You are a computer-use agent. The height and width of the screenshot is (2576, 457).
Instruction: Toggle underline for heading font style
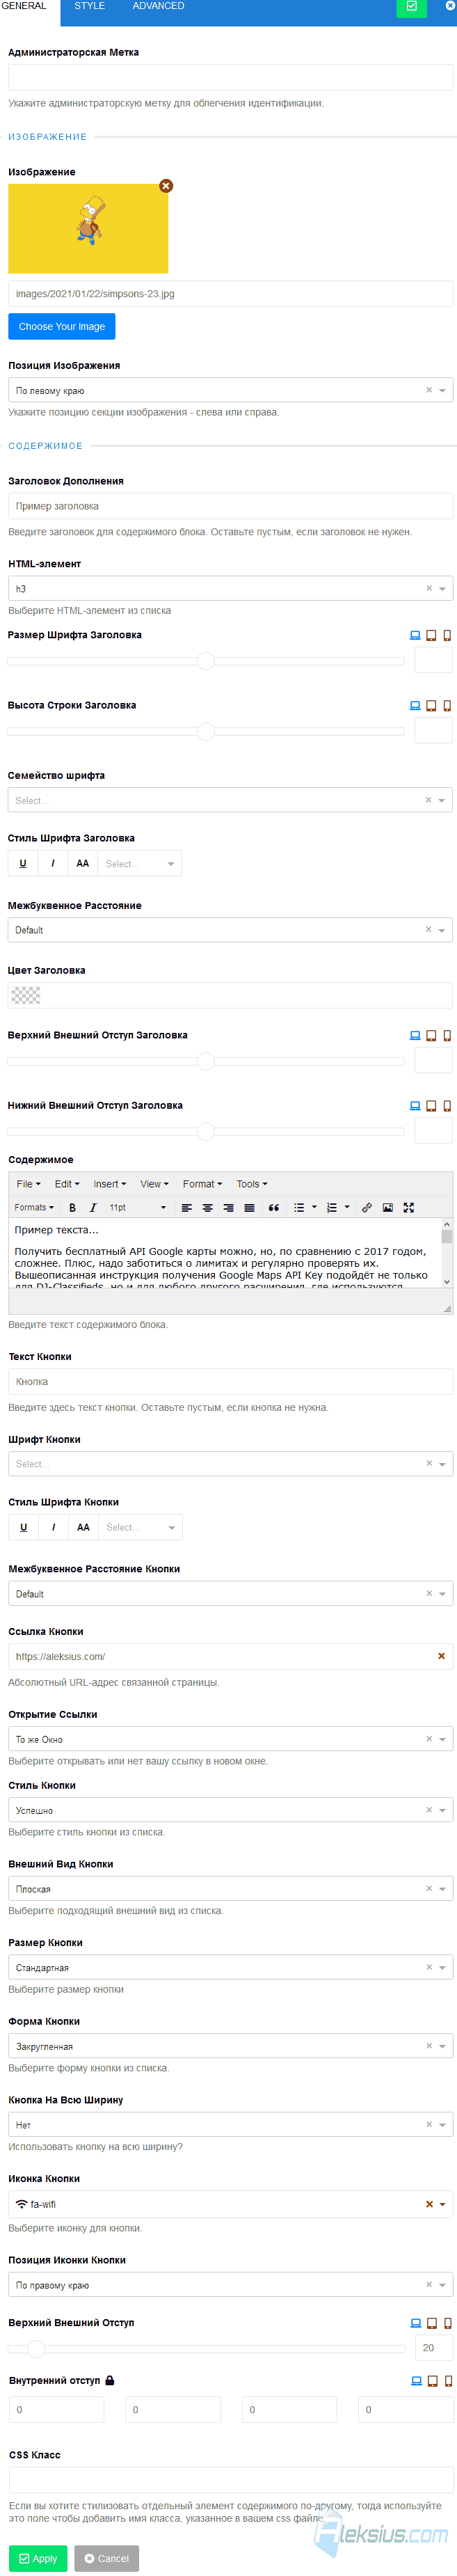[x=23, y=864]
